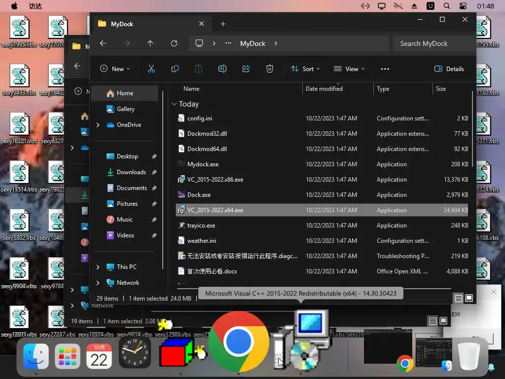This screenshot has width=505, height=379.
Task: Select the Dockmod64.dll file
Action: tap(322, 149)
